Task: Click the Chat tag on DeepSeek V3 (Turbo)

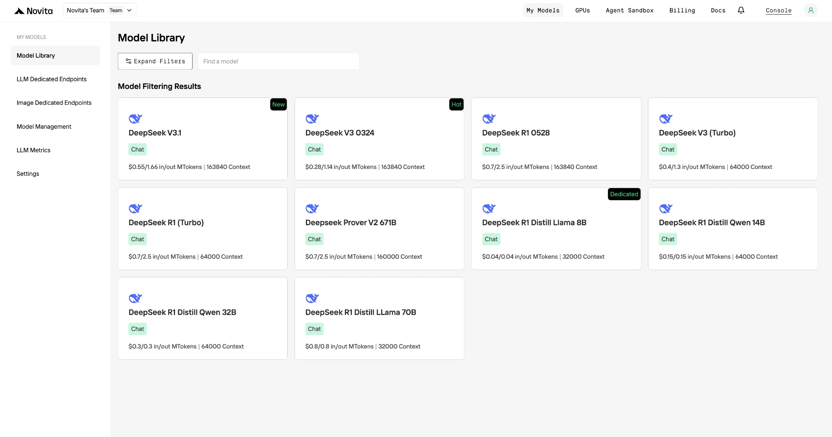Action: tap(667, 149)
